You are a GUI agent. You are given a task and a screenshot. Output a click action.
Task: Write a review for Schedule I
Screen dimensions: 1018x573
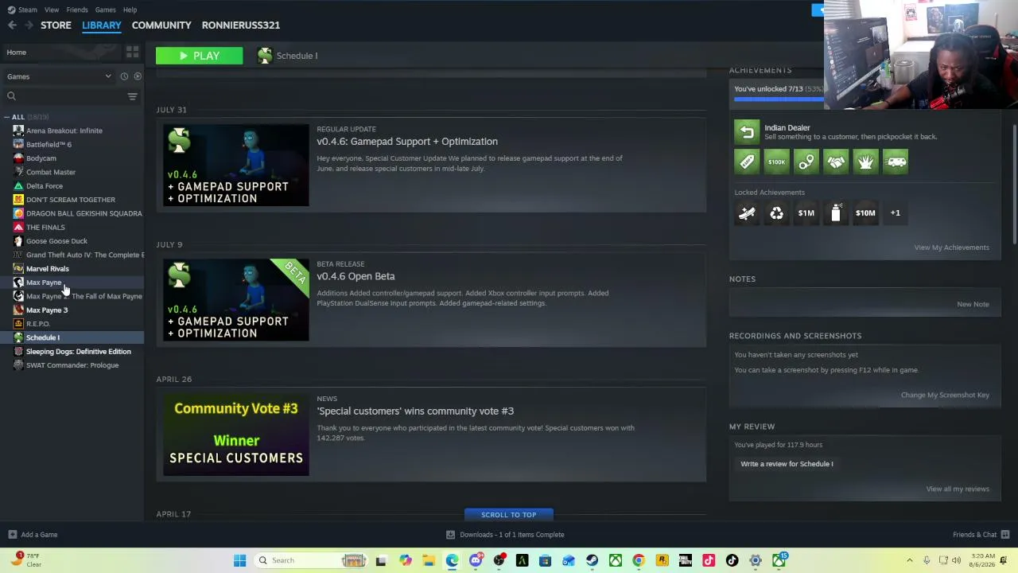tap(787, 464)
